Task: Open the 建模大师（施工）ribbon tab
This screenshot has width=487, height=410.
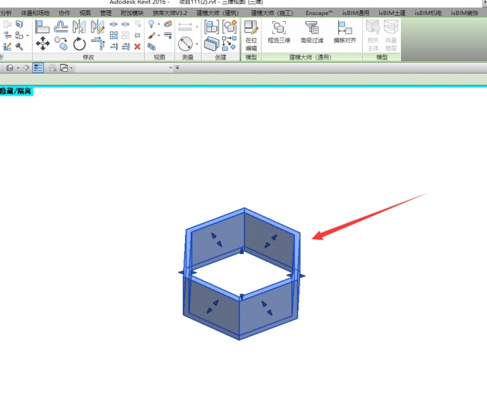Action: pos(272,13)
